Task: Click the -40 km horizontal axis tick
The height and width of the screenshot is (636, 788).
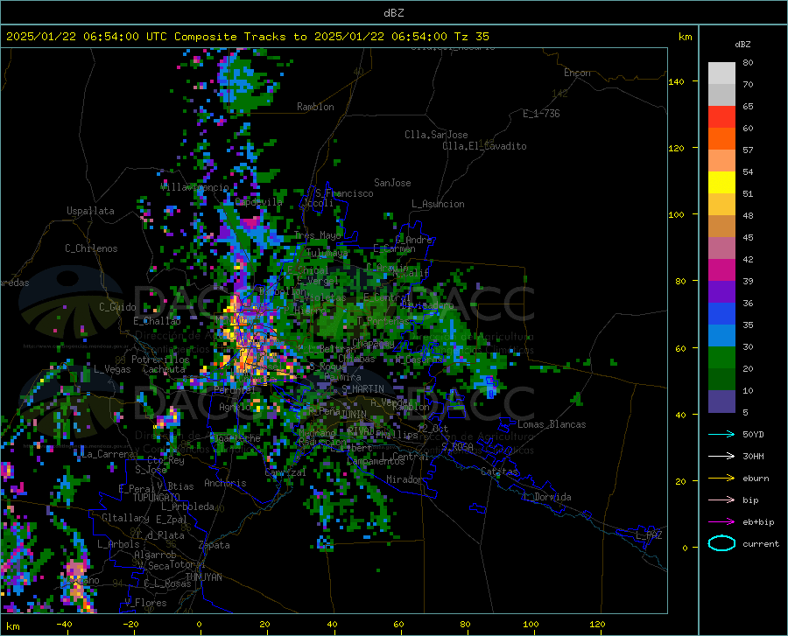Action: (64, 624)
